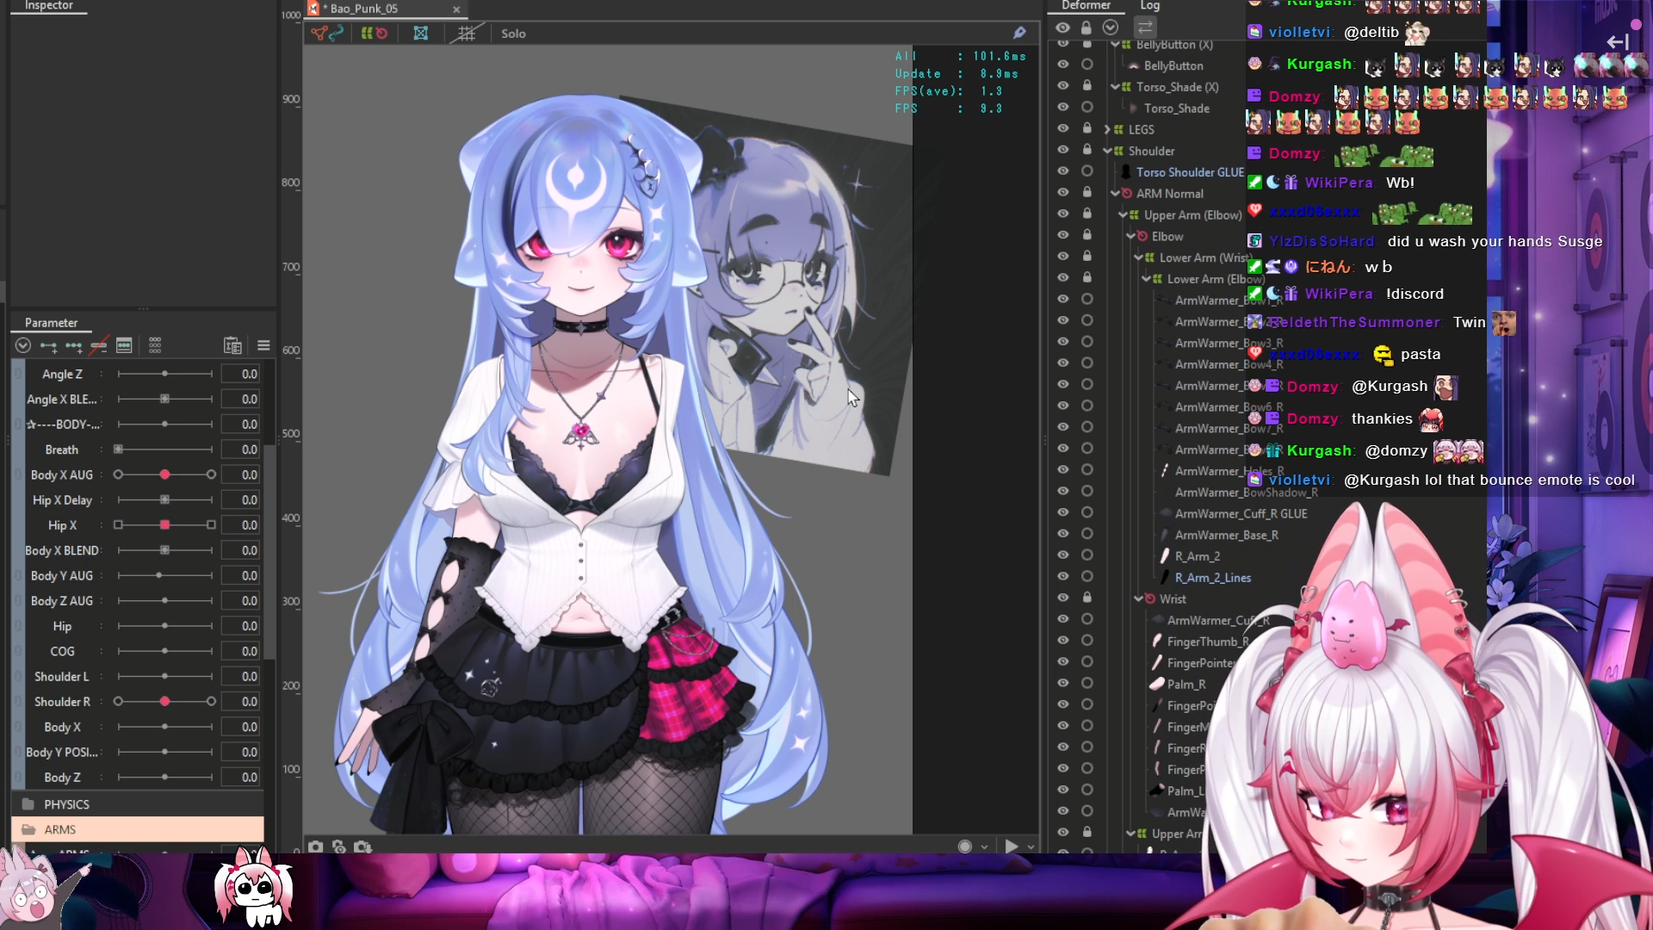
Task: Click the add three keys parameter icon
Action: (74, 346)
